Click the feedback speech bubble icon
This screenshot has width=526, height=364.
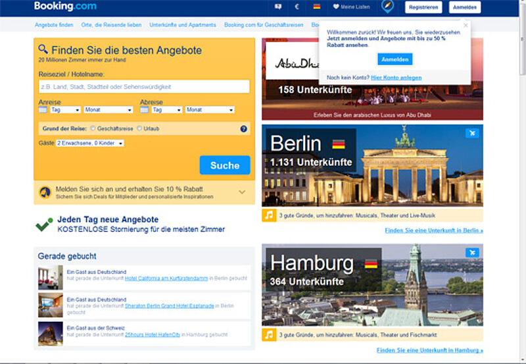click(277, 7)
